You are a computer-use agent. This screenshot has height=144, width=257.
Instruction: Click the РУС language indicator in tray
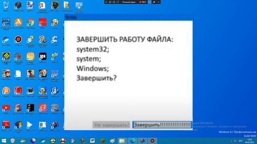241,141
